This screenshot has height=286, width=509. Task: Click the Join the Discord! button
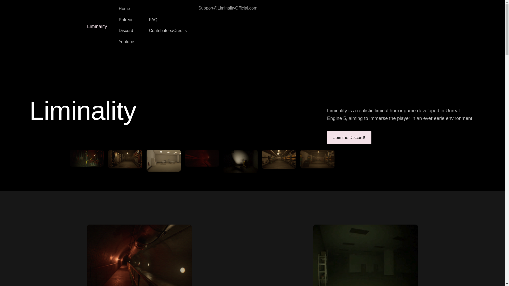[349, 137]
